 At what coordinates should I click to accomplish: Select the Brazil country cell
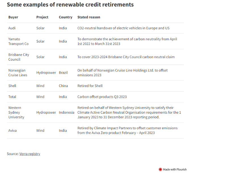(x=63, y=73)
